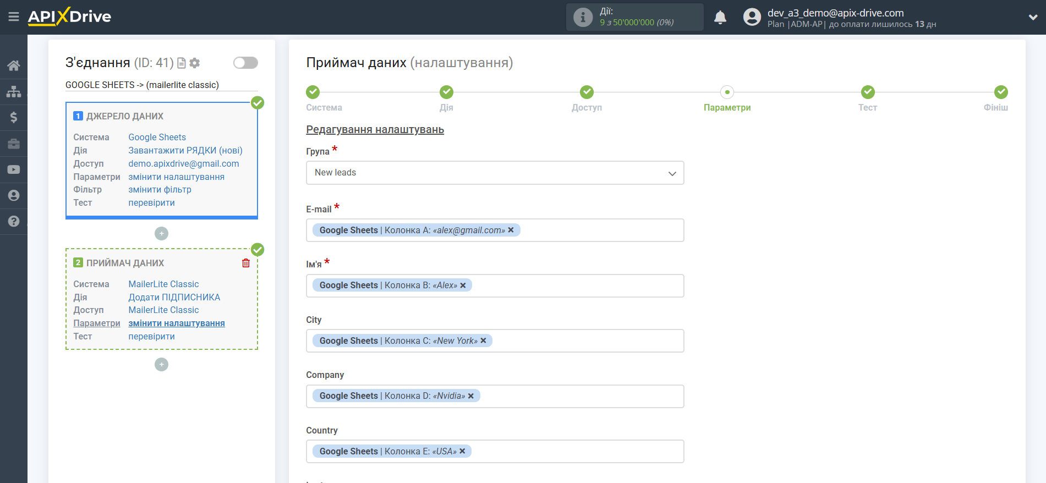The width and height of the screenshot is (1046, 483).
Task: Click the GOOGLE SHEETS -> (mailerlite classic) title
Action: (142, 85)
